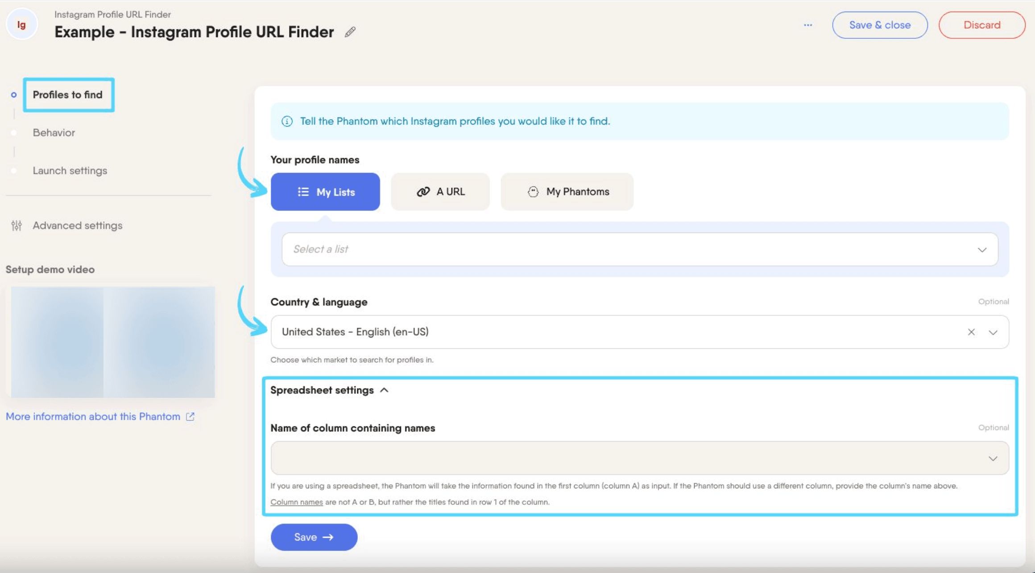Open the three-dots more options menu
Screen dimensions: 1035x573
pyautogui.click(x=808, y=25)
